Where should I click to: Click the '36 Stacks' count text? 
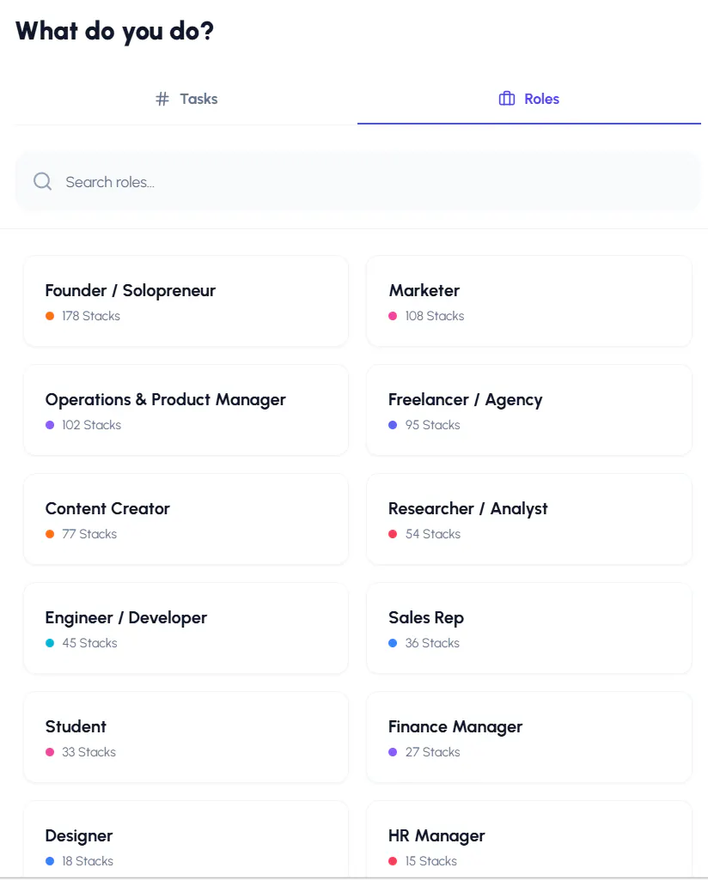432,642
